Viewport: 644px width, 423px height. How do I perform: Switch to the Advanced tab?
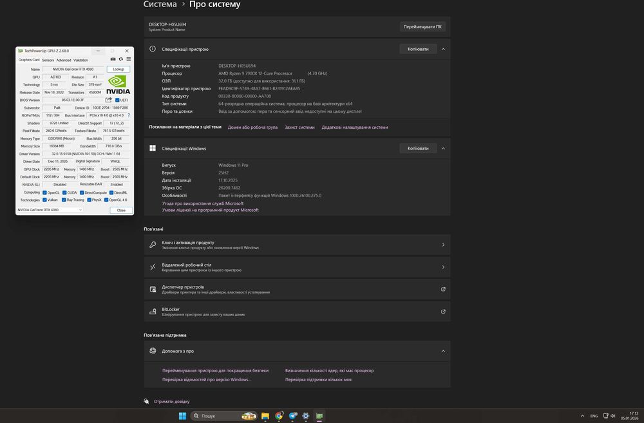point(64,60)
